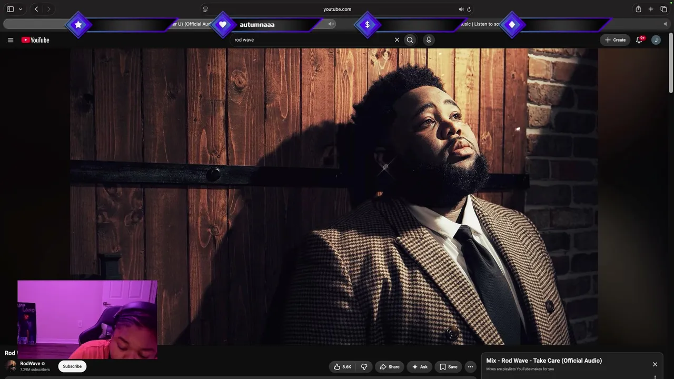Save the video to a playlist

(x=449, y=367)
